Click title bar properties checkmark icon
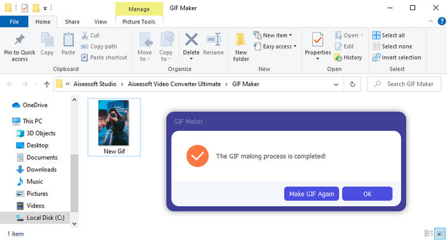Viewport: 447px width, 240px height. (25, 8)
